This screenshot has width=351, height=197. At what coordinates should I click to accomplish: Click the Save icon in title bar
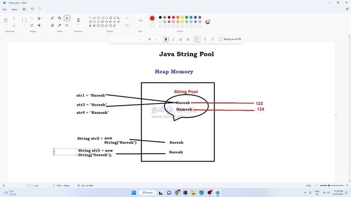pyautogui.click(x=24, y=9)
